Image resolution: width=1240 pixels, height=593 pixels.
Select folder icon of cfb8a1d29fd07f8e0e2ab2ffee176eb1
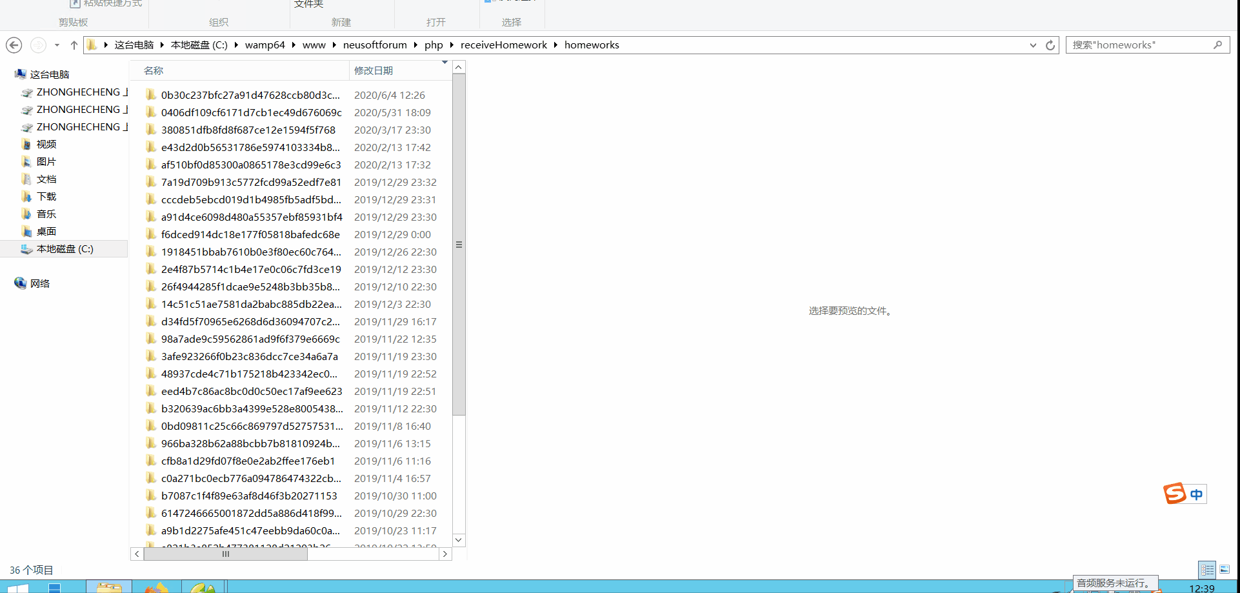[x=151, y=461]
